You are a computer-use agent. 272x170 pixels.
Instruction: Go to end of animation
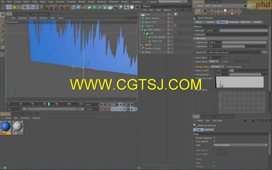click(132, 105)
